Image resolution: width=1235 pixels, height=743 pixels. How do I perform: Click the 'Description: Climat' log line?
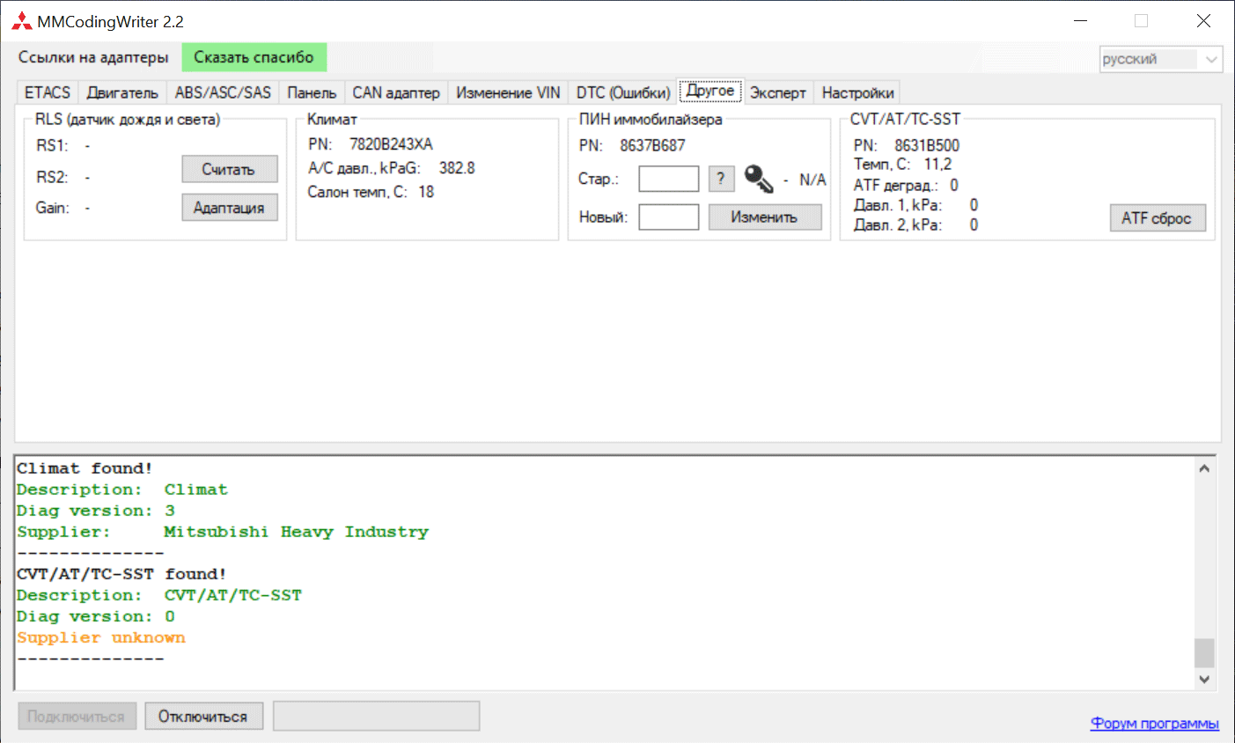coord(122,489)
